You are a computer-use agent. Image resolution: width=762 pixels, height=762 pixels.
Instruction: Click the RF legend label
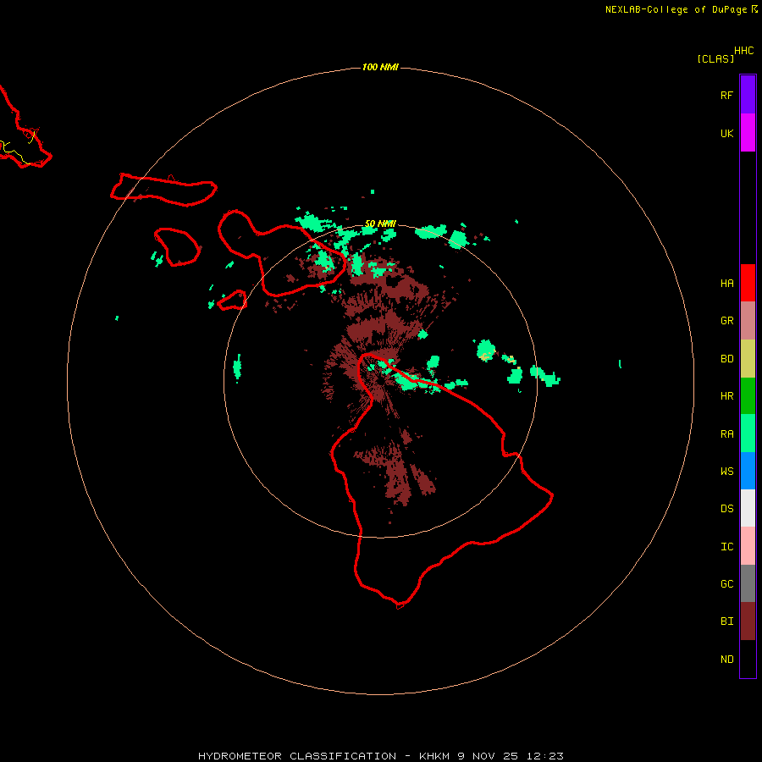click(726, 95)
